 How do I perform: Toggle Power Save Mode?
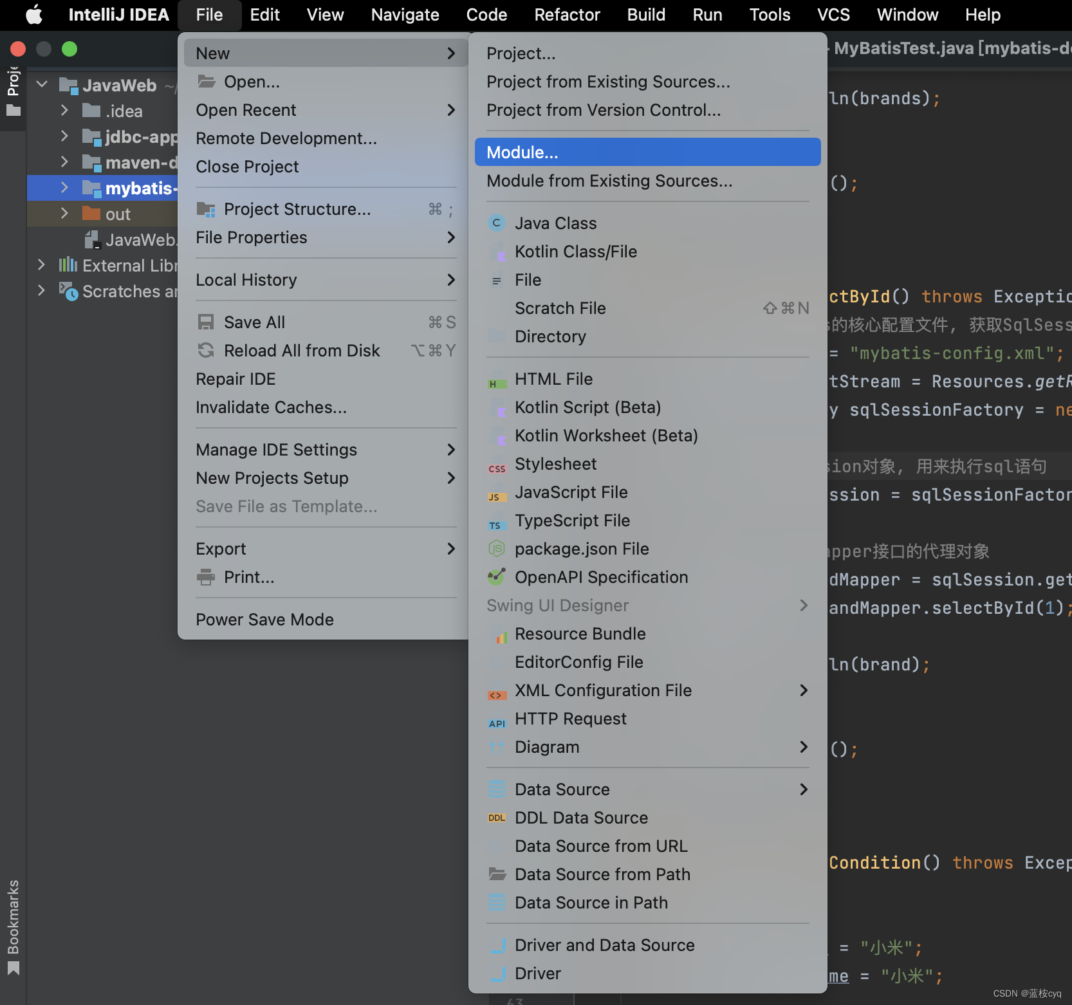click(326, 620)
